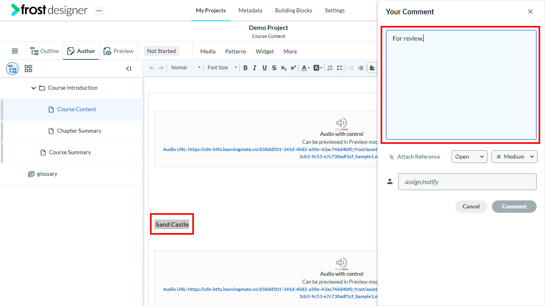Toggle italic formatting

(x=255, y=68)
